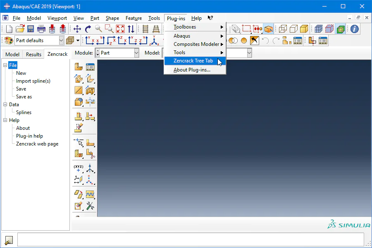Open the Feature menu
372x248 pixels.
pos(134,18)
